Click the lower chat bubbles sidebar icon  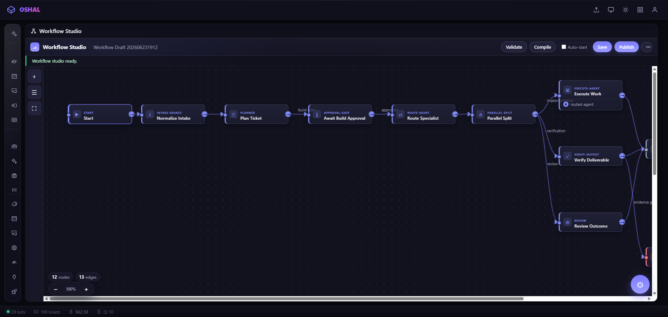click(x=14, y=233)
